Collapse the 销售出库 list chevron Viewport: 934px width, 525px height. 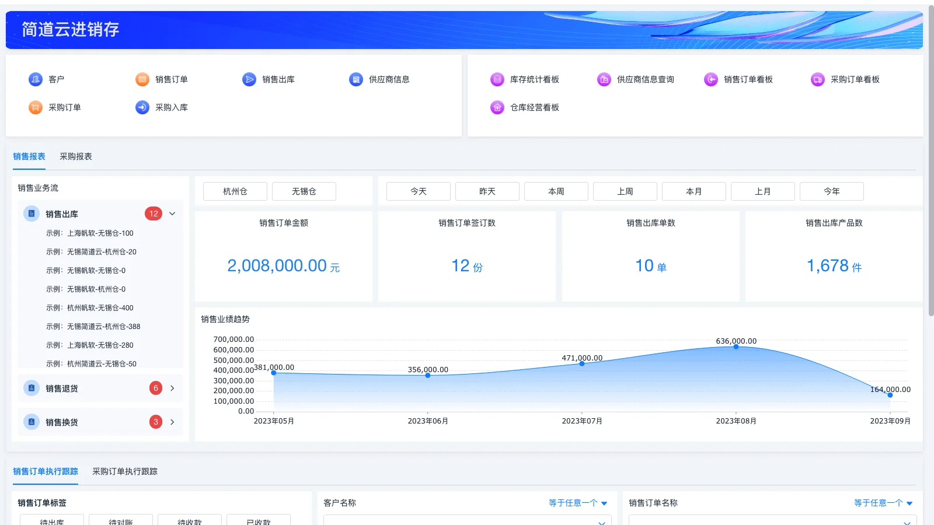(x=172, y=213)
